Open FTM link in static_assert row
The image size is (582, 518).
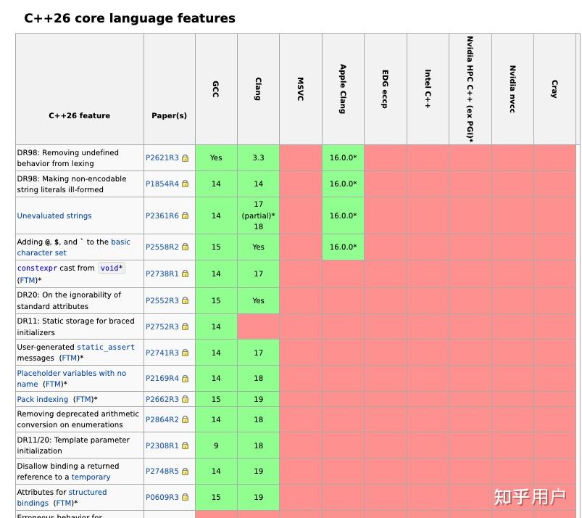[x=70, y=358]
